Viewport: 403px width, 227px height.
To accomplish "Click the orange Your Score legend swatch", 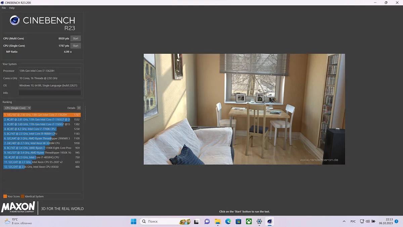I will click(x=5, y=196).
